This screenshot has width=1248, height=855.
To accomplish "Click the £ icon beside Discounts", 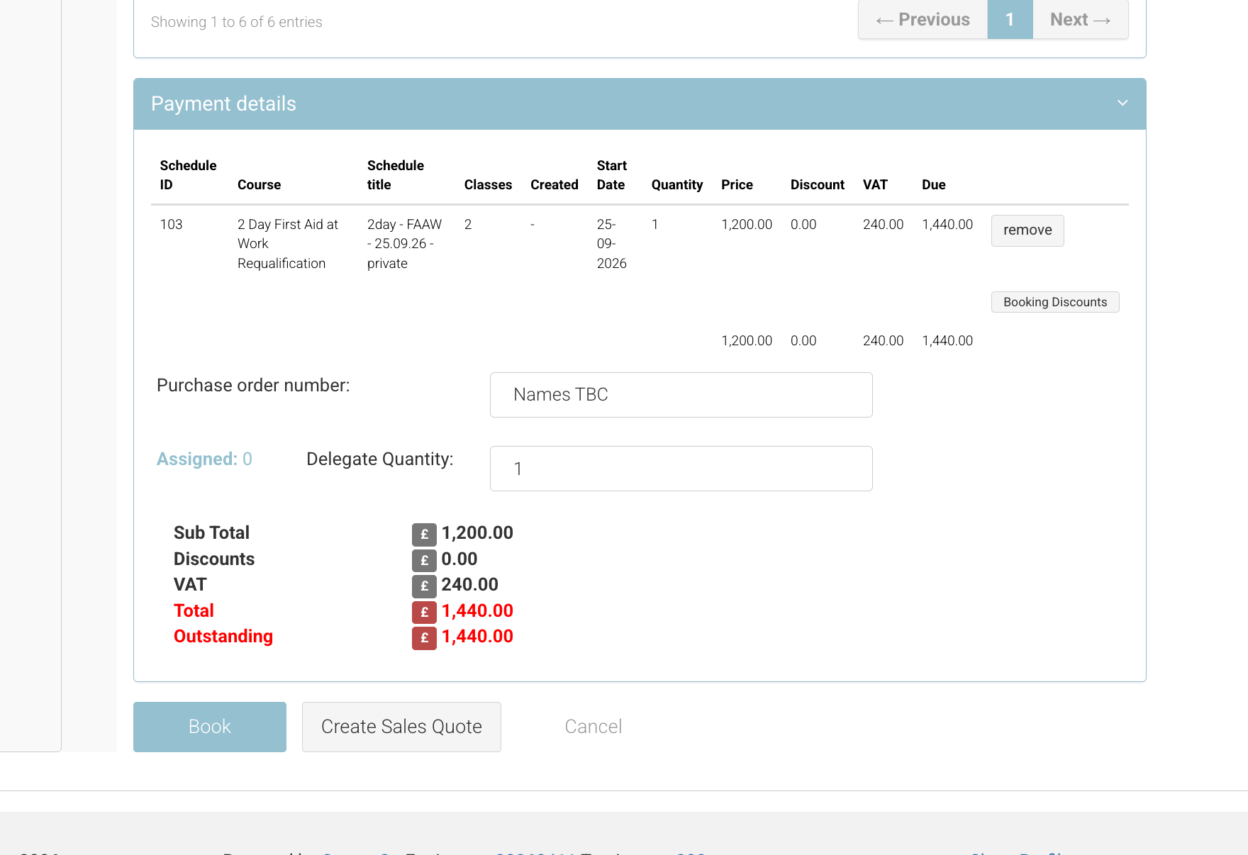I will point(424,560).
